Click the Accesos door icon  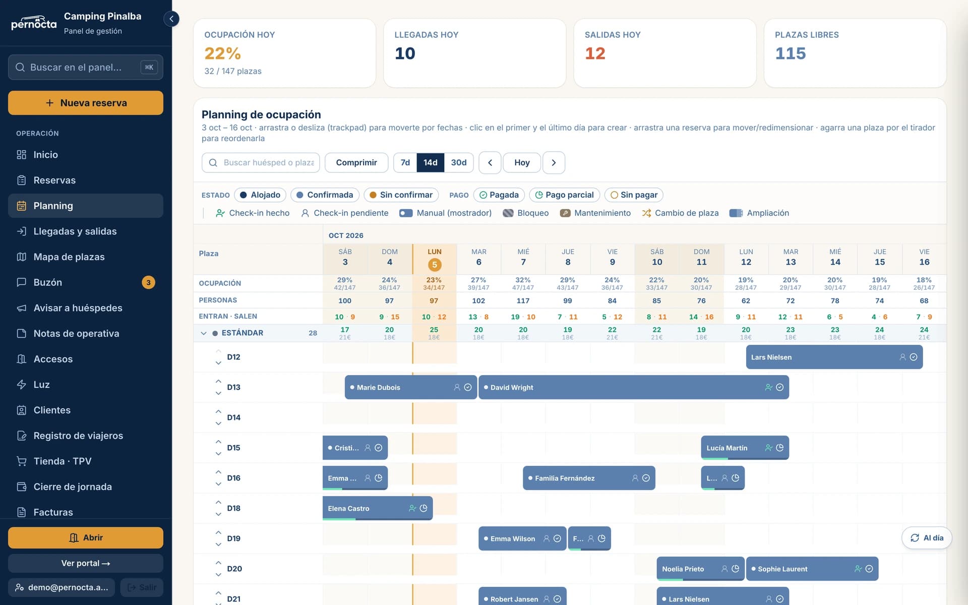[21, 358]
